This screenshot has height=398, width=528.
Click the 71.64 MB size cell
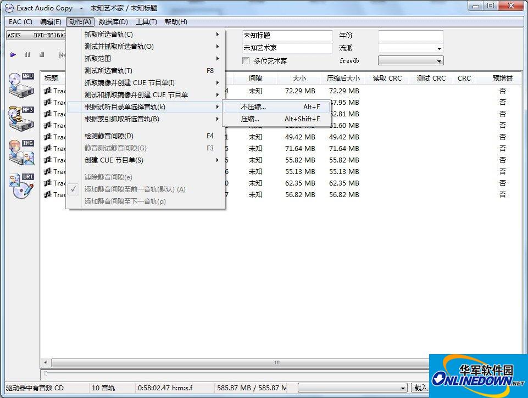pos(299,148)
